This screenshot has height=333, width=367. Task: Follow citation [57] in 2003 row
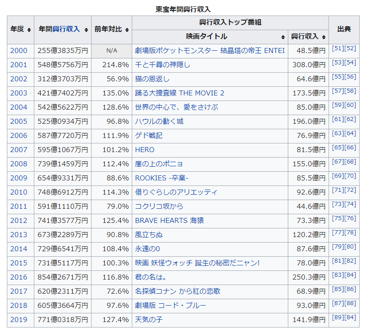338,91
